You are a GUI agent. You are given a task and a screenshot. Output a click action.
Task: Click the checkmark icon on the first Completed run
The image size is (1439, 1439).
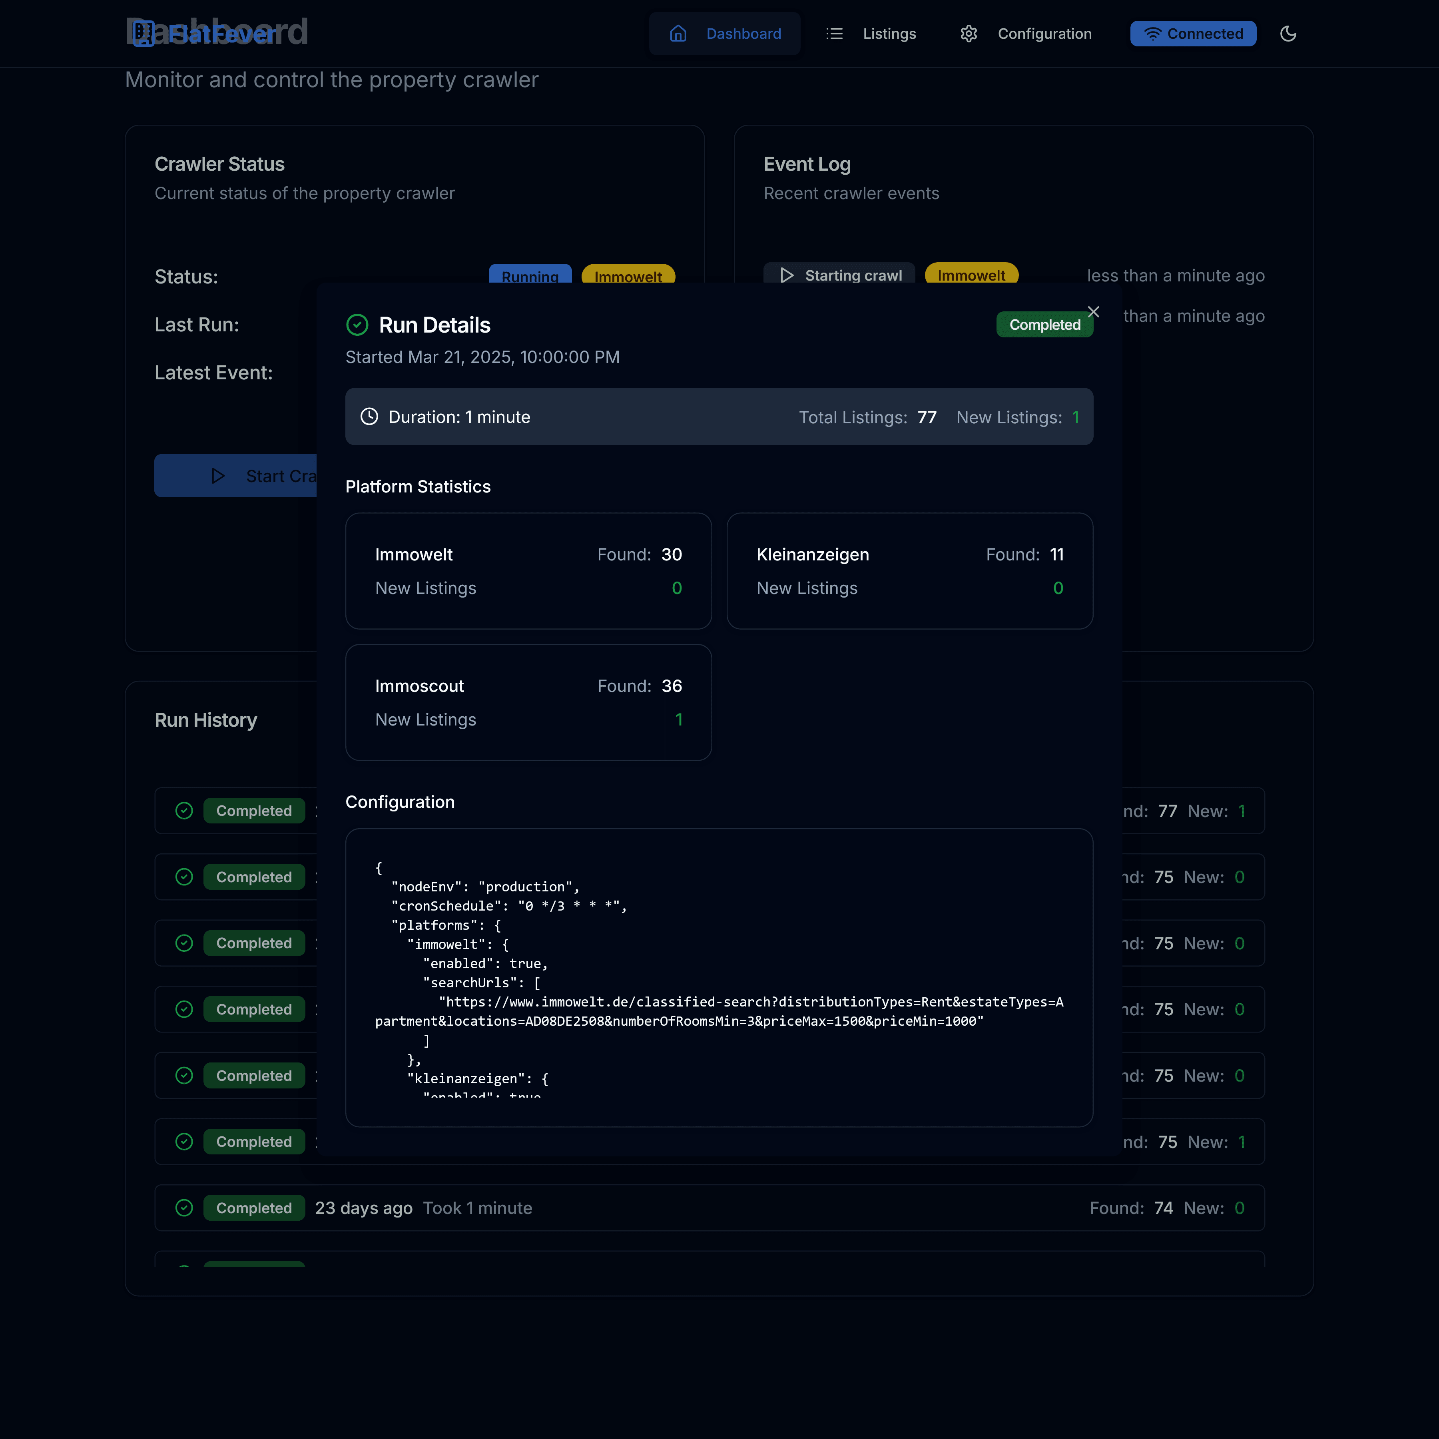tap(184, 810)
